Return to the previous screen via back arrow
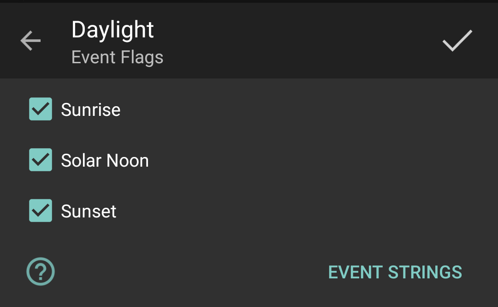The height and width of the screenshot is (307, 498). pyautogui.click(x=30, y=41)
